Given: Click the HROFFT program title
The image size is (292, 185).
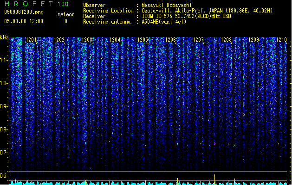Looking at the screenshot, I should click(29, 4).
